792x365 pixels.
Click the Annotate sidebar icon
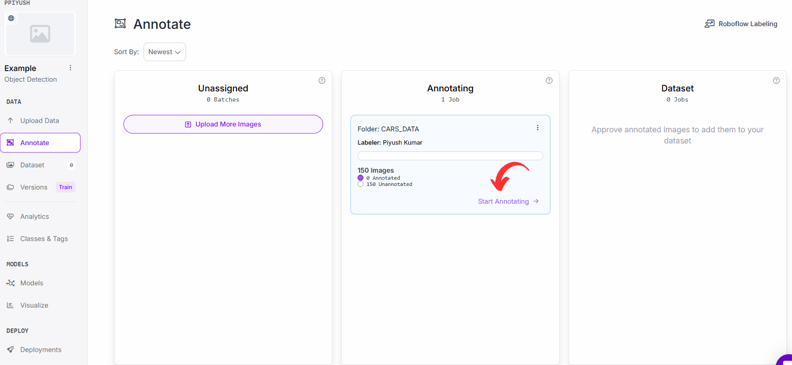coord(10,142)
